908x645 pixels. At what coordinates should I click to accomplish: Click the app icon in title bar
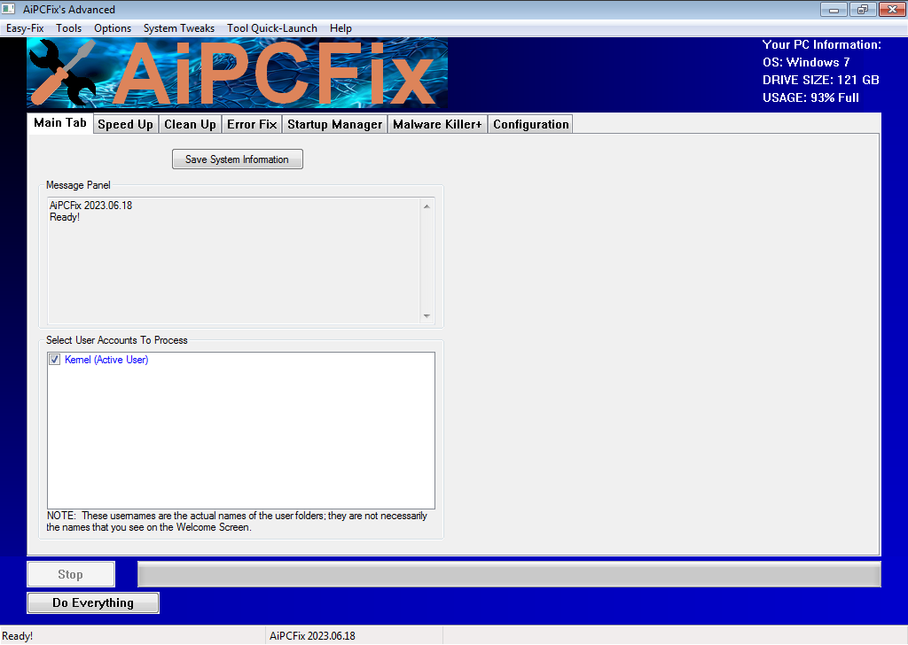[x=8, y=9]
